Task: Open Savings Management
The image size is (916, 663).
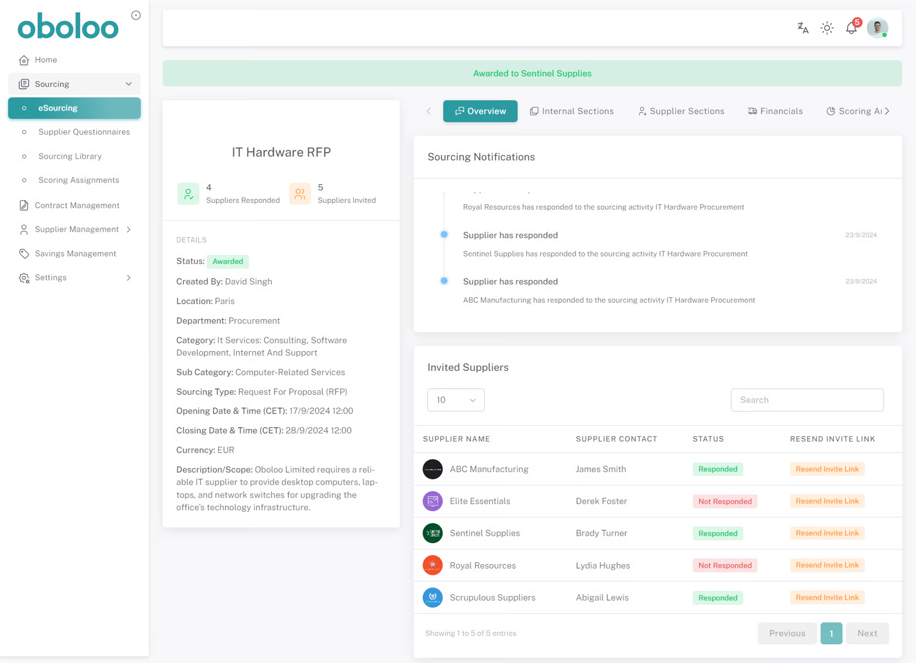Action: pos(75,253)
